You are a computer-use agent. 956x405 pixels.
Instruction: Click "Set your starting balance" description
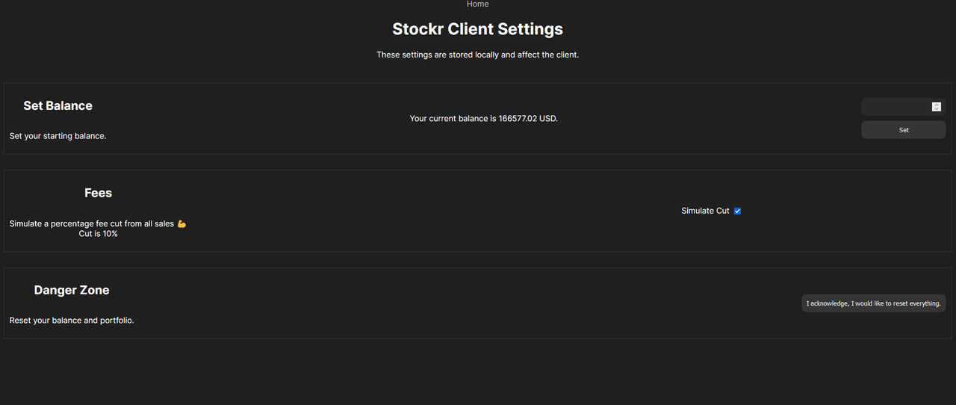pos(58,136)
